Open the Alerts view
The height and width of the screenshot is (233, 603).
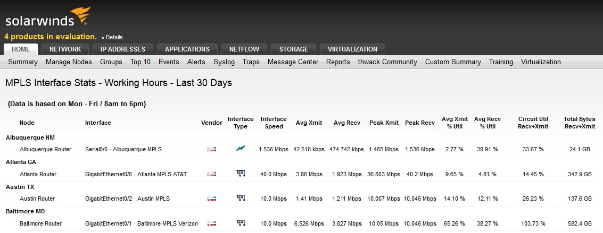(x=196, y=62)
